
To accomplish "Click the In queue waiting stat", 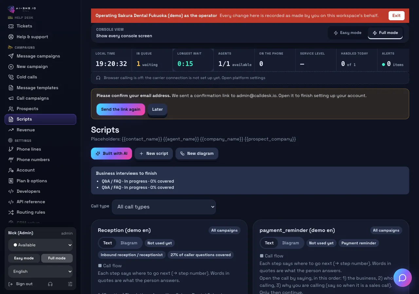I will click(152, 60).
